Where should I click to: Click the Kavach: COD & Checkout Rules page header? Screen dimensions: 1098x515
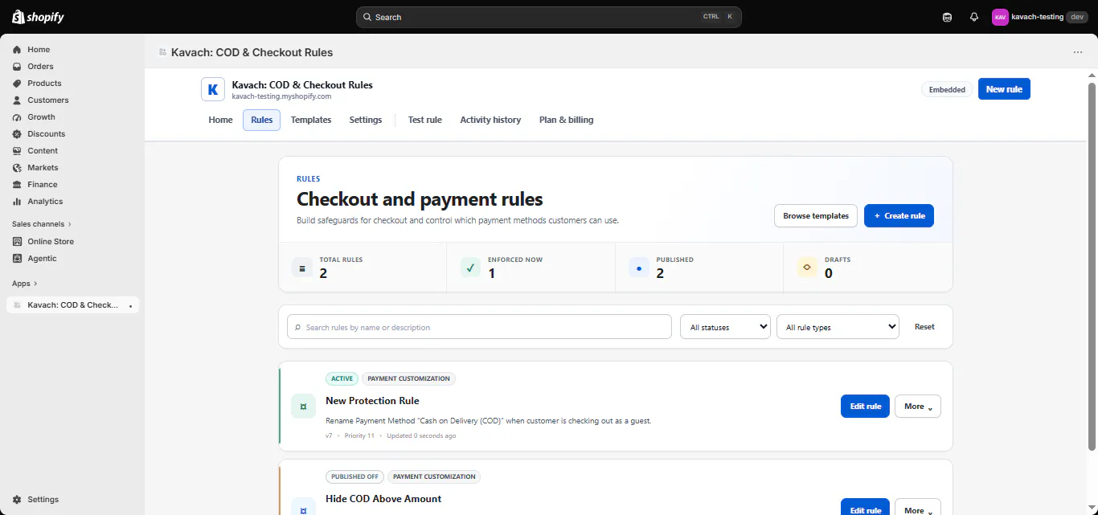click(252, 52)
